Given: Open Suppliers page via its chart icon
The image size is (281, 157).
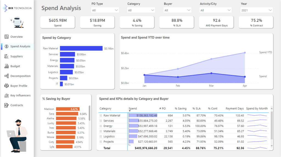Looking at the screenshot, I should pyautogui.click(x=6, y=56).
